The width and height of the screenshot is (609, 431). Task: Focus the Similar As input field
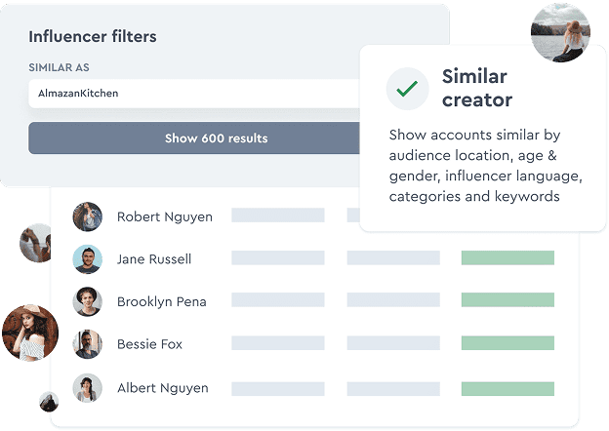195,94
